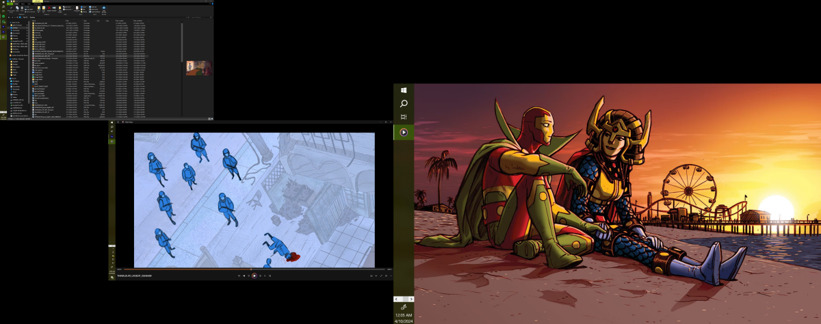Open the Start menu on the left monitor taskbar
Image resolution: width=821 pixels, height=324 pixels.
pyautogui.click(x=3, y=2)
